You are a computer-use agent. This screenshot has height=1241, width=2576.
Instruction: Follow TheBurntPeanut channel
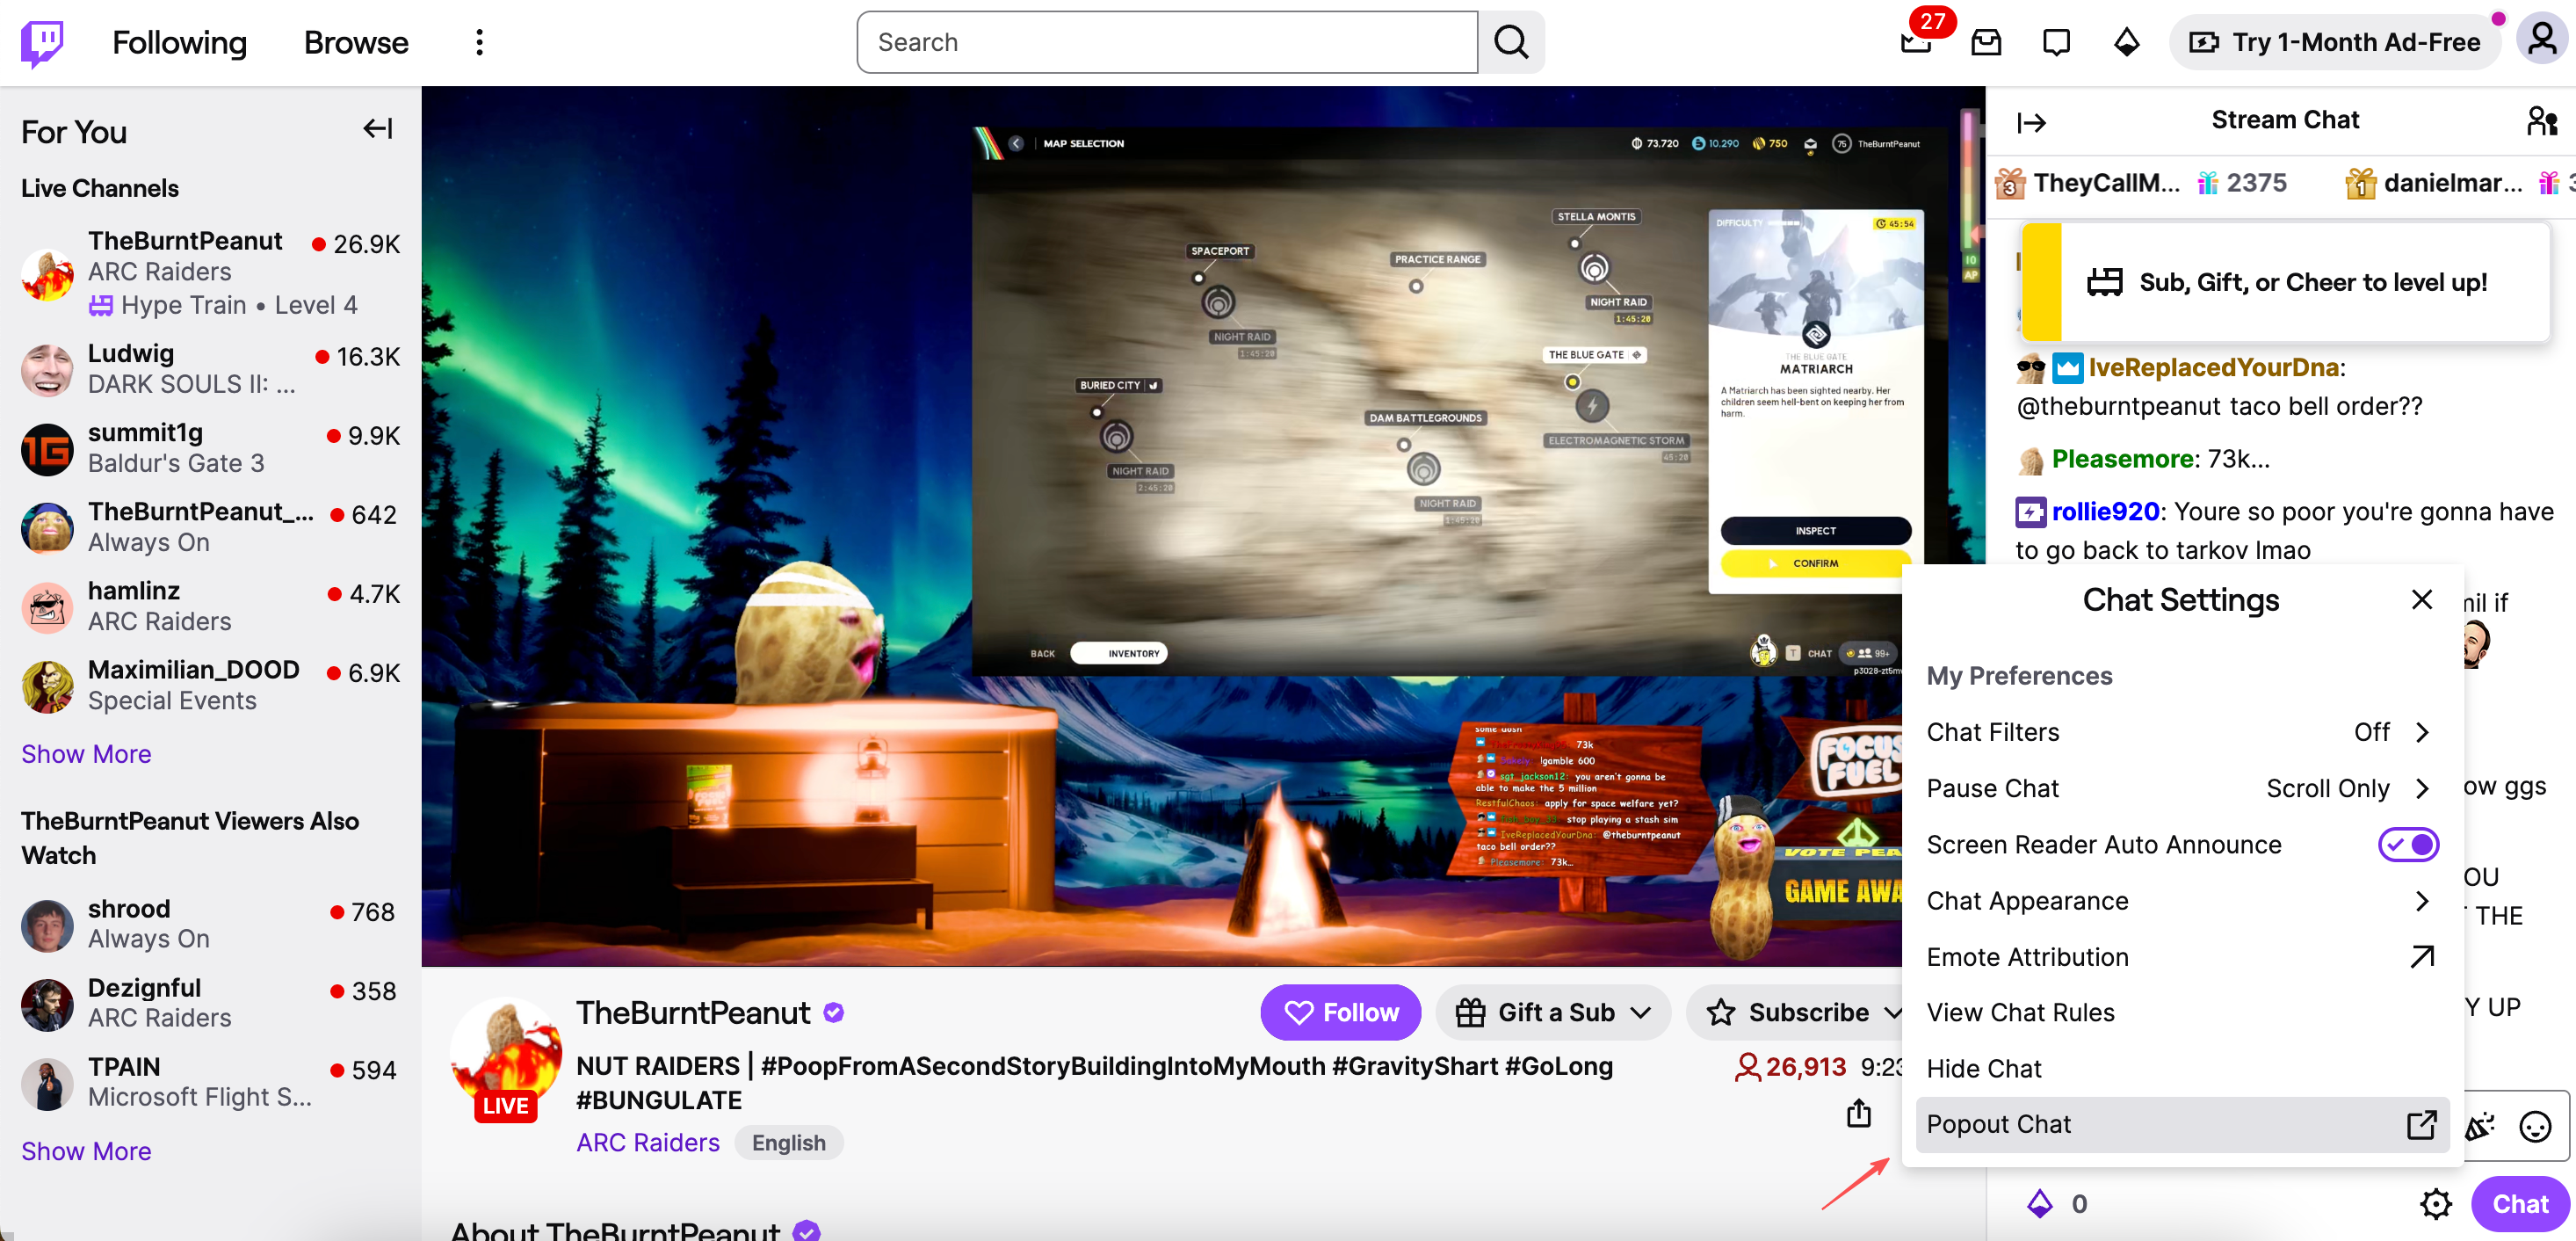[x=1340, y=1012]
